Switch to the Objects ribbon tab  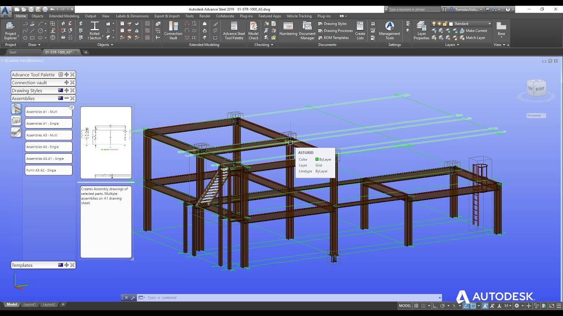click(x=37, y=16)
